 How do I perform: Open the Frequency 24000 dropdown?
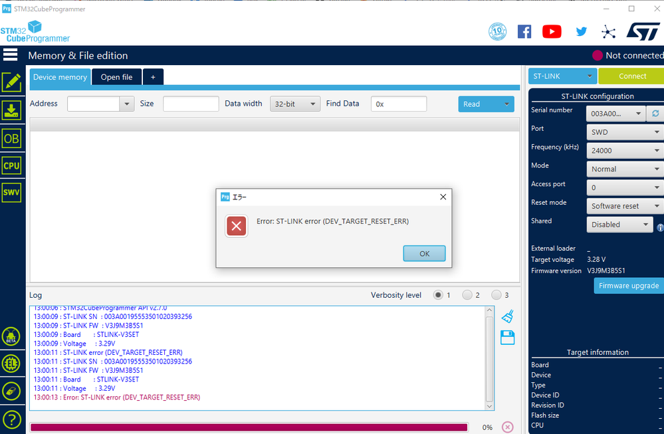click(x=625, y=150)
